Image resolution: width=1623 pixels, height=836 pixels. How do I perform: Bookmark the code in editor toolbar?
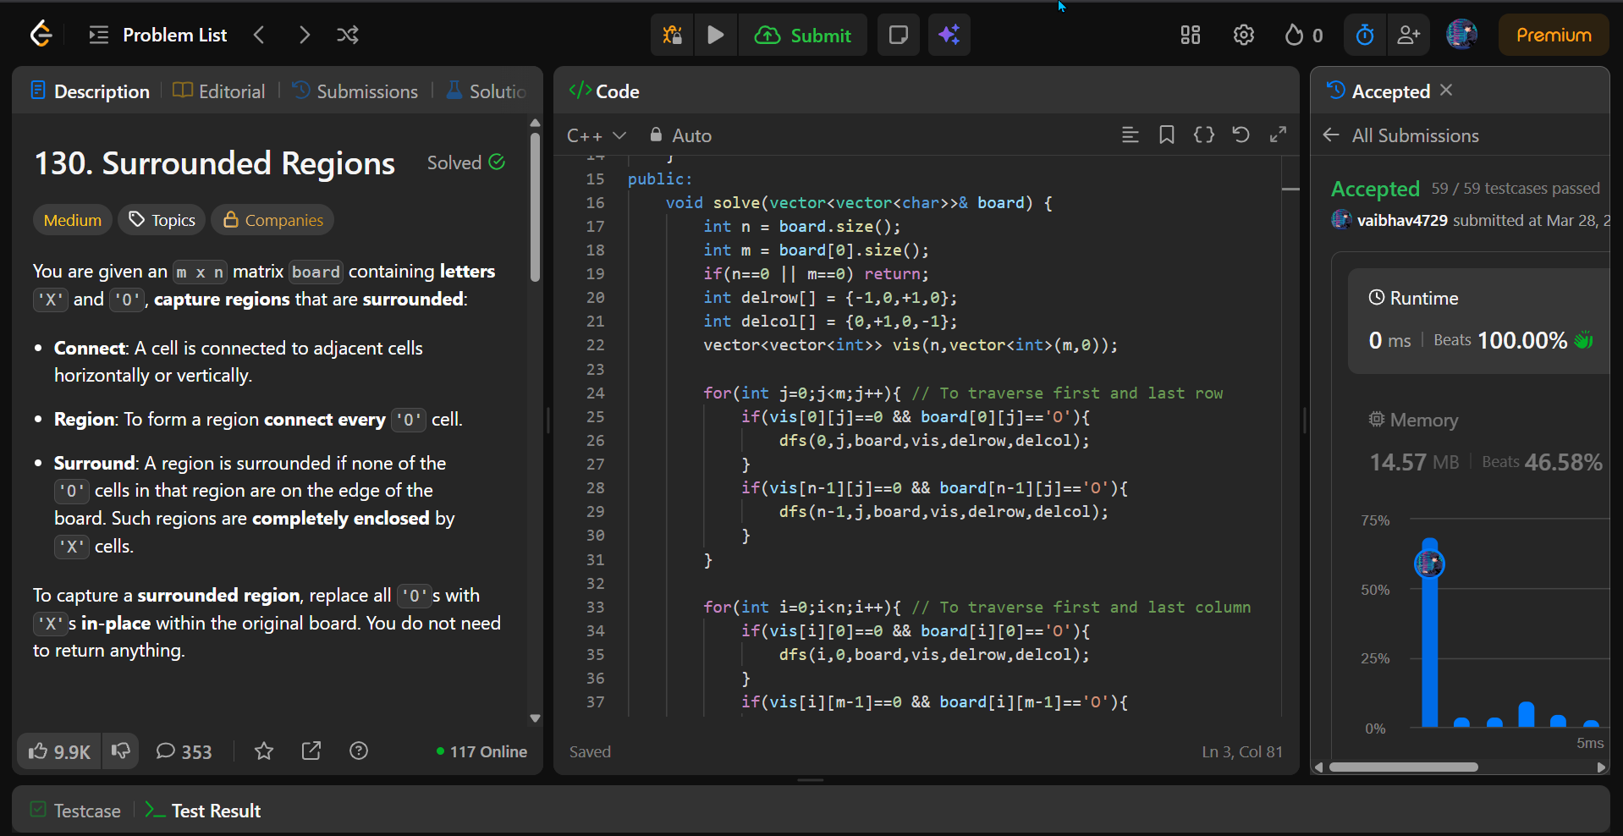[x=1166, y=135]
